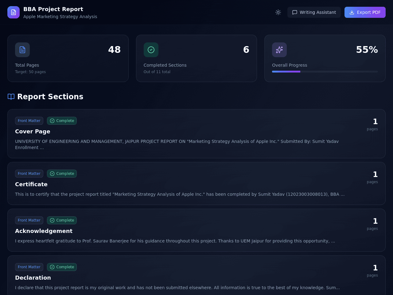Screen dimensions: 393x295
Task: Open the Certificate section title
Action: point(31,184)
